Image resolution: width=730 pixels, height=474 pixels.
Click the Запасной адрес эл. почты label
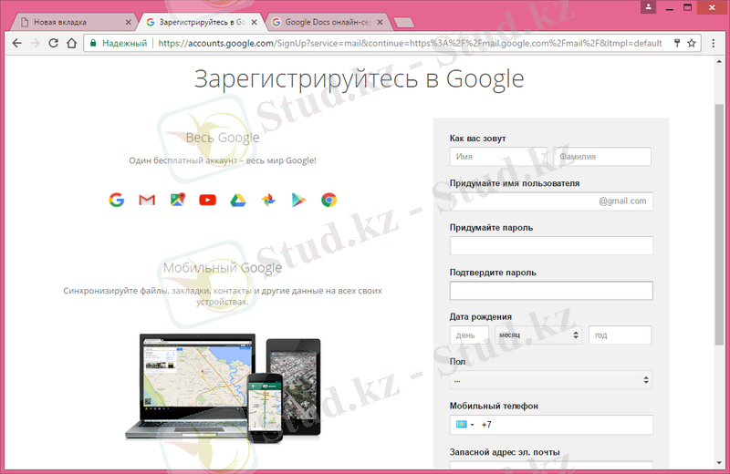pyautogui.click(x=505, y=452)
